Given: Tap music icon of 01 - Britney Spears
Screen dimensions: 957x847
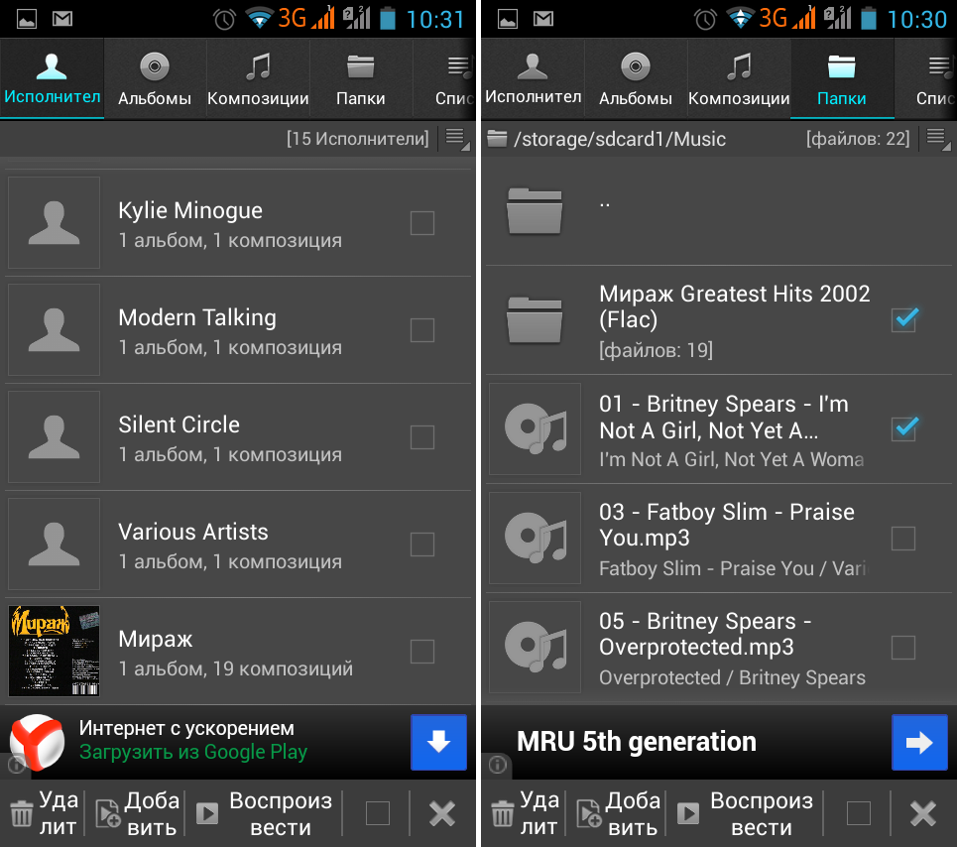Looking at the screenshot, I should pyautogui.click(x=535, y=429).
